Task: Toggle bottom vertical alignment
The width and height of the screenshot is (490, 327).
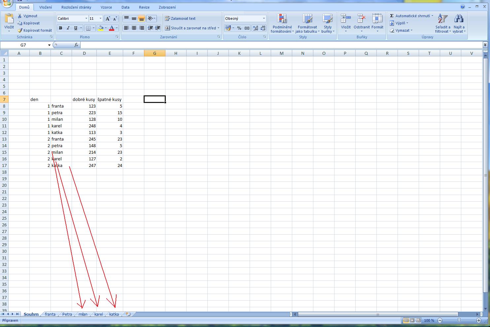Action: [x=141, y=18]
